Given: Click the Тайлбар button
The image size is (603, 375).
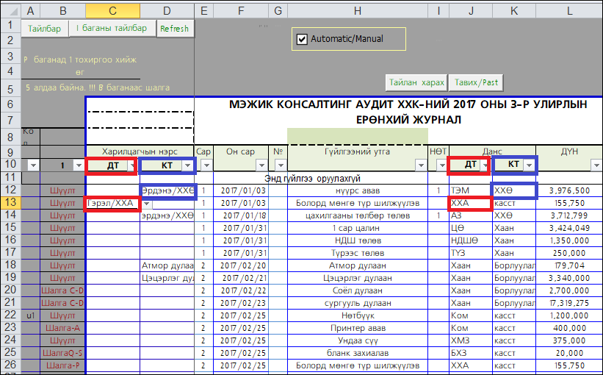Looking at the screenshot, I should [x=44, y=29].
